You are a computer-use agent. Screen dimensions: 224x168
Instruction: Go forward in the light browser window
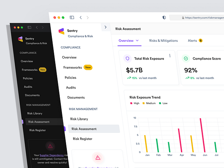tap(88, 18)
